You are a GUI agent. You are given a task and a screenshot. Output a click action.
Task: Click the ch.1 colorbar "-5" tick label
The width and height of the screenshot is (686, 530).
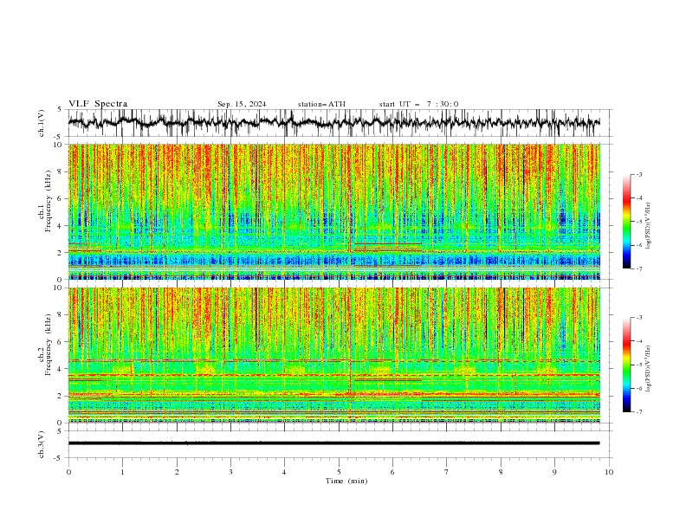(639, 222)
